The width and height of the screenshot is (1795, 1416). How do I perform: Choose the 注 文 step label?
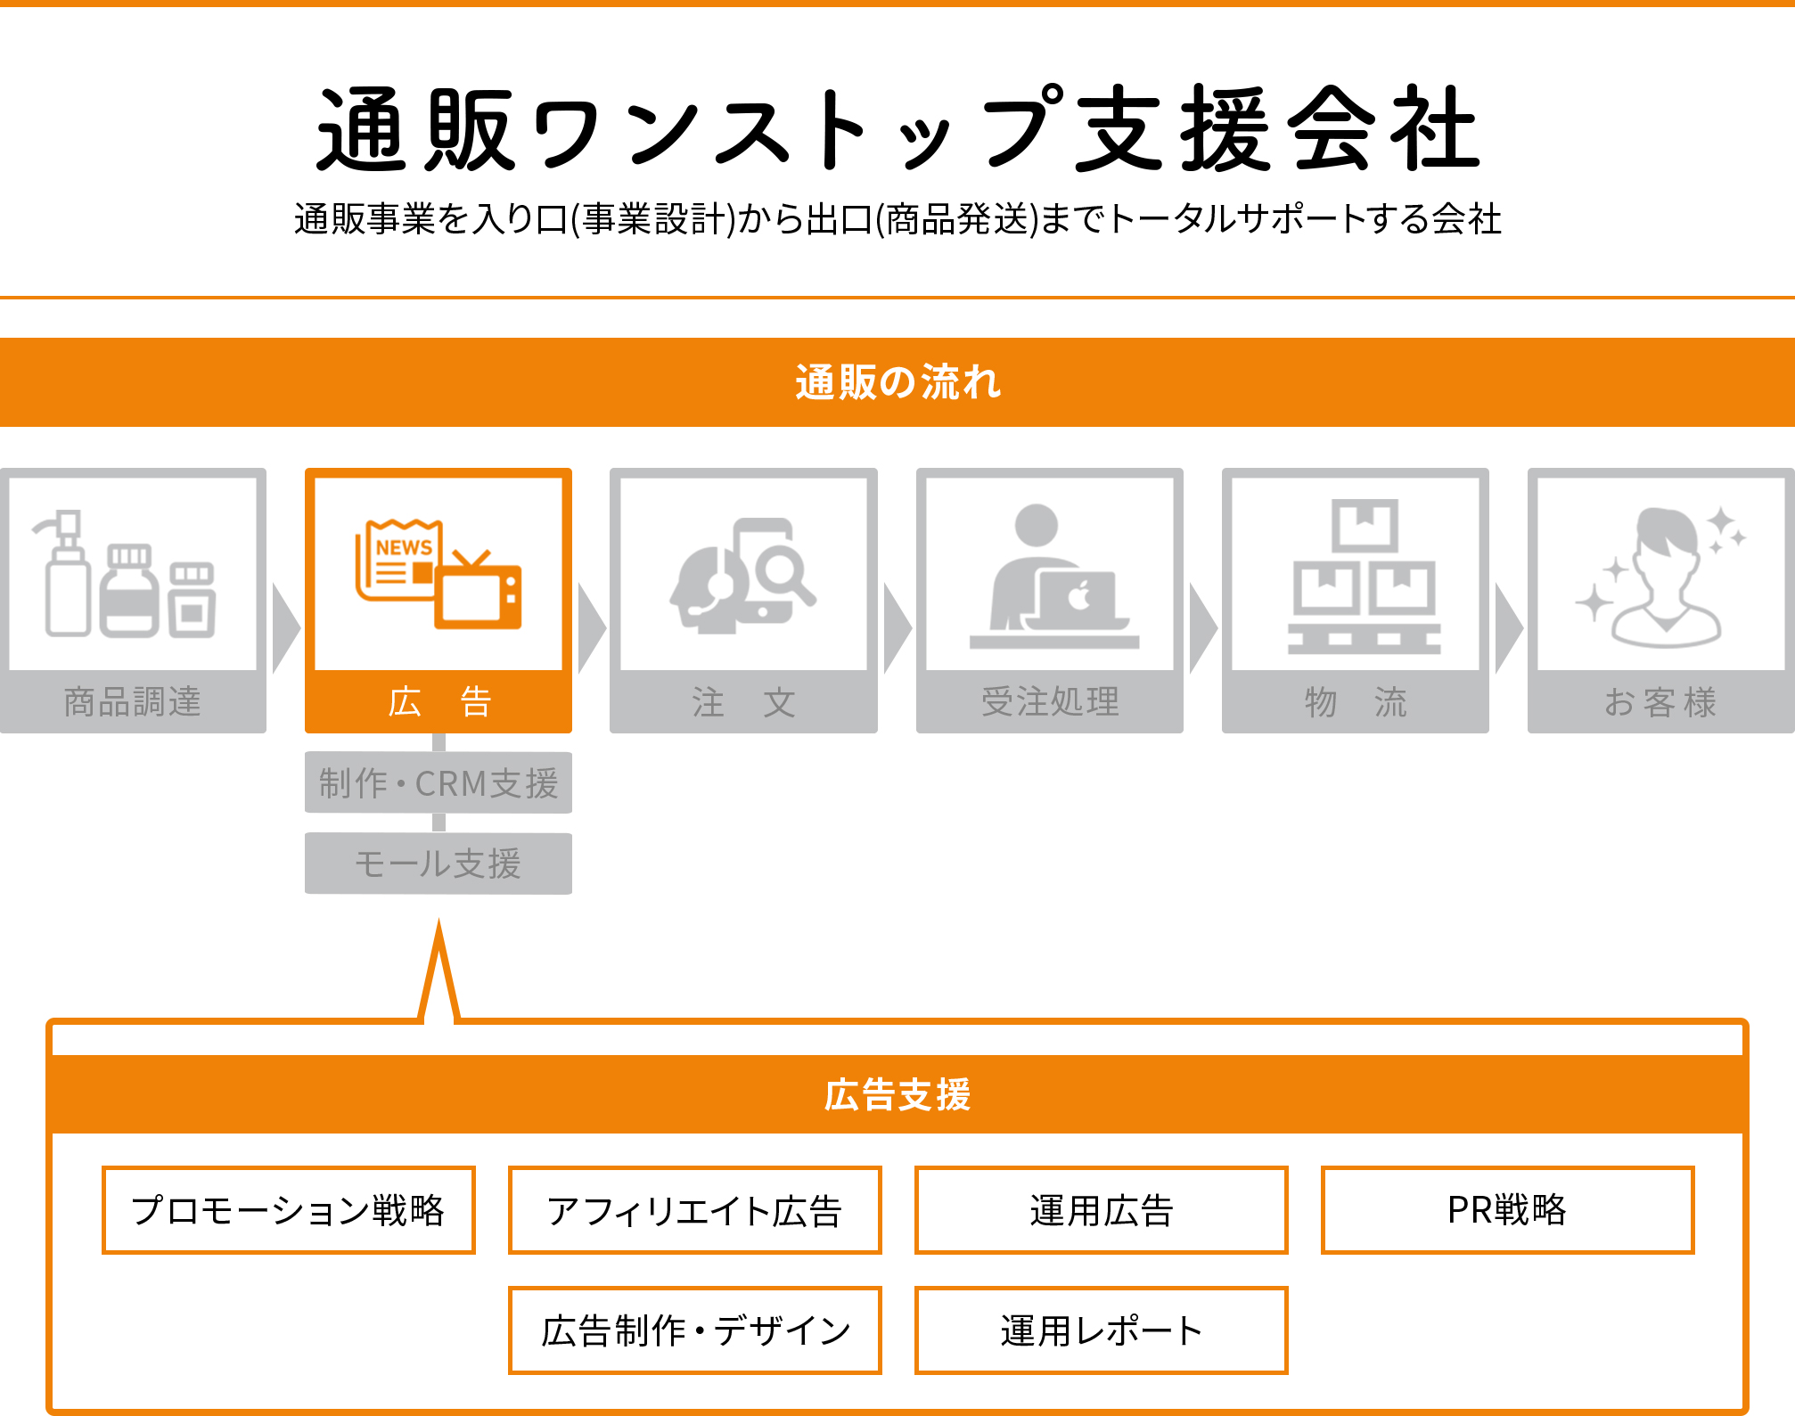pyautogui.click(x=743, y=702)
